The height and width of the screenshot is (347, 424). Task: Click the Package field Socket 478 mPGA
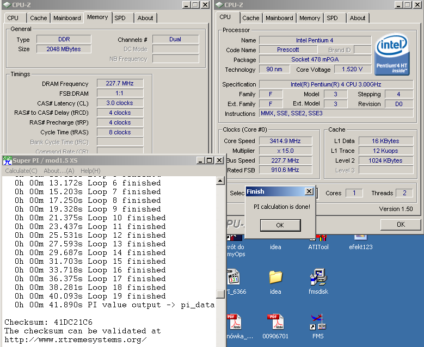pyautogui.click(x=315, y=59)
